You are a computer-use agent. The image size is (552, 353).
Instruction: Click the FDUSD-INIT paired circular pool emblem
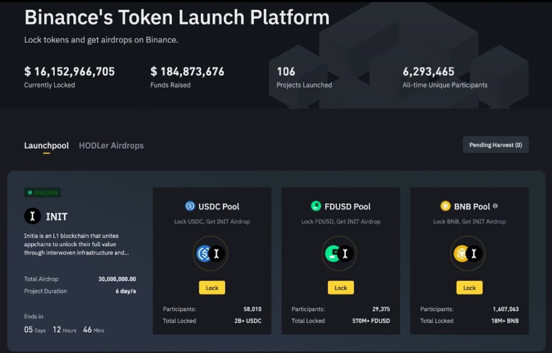click(x=339, y=253)
